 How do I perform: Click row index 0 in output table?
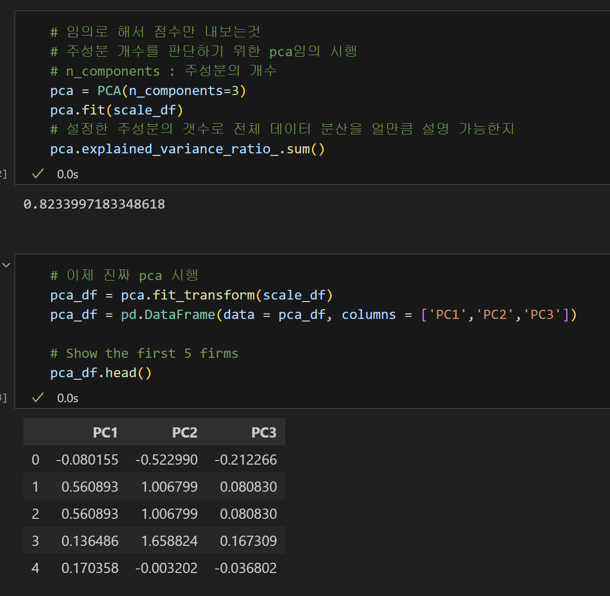[x=35, y=460]
